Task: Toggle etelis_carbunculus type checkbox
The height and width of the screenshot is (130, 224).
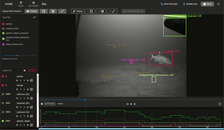Action: pyautogui.click(x=3, y=44)
